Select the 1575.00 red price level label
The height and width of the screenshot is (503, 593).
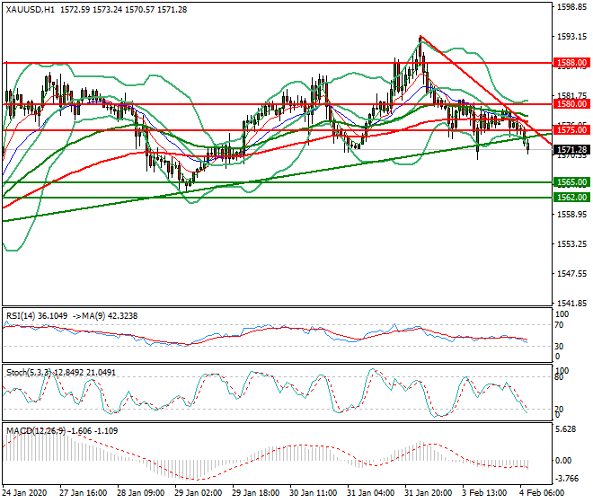click(571, 130)
